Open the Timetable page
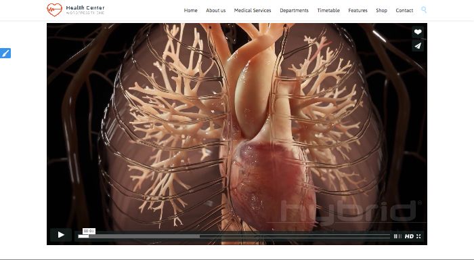474x260 pixels. (328, 10)
